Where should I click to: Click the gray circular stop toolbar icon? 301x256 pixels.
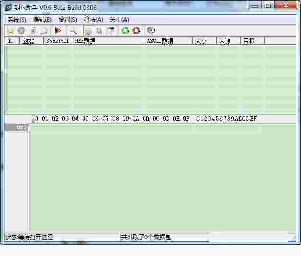22,31
